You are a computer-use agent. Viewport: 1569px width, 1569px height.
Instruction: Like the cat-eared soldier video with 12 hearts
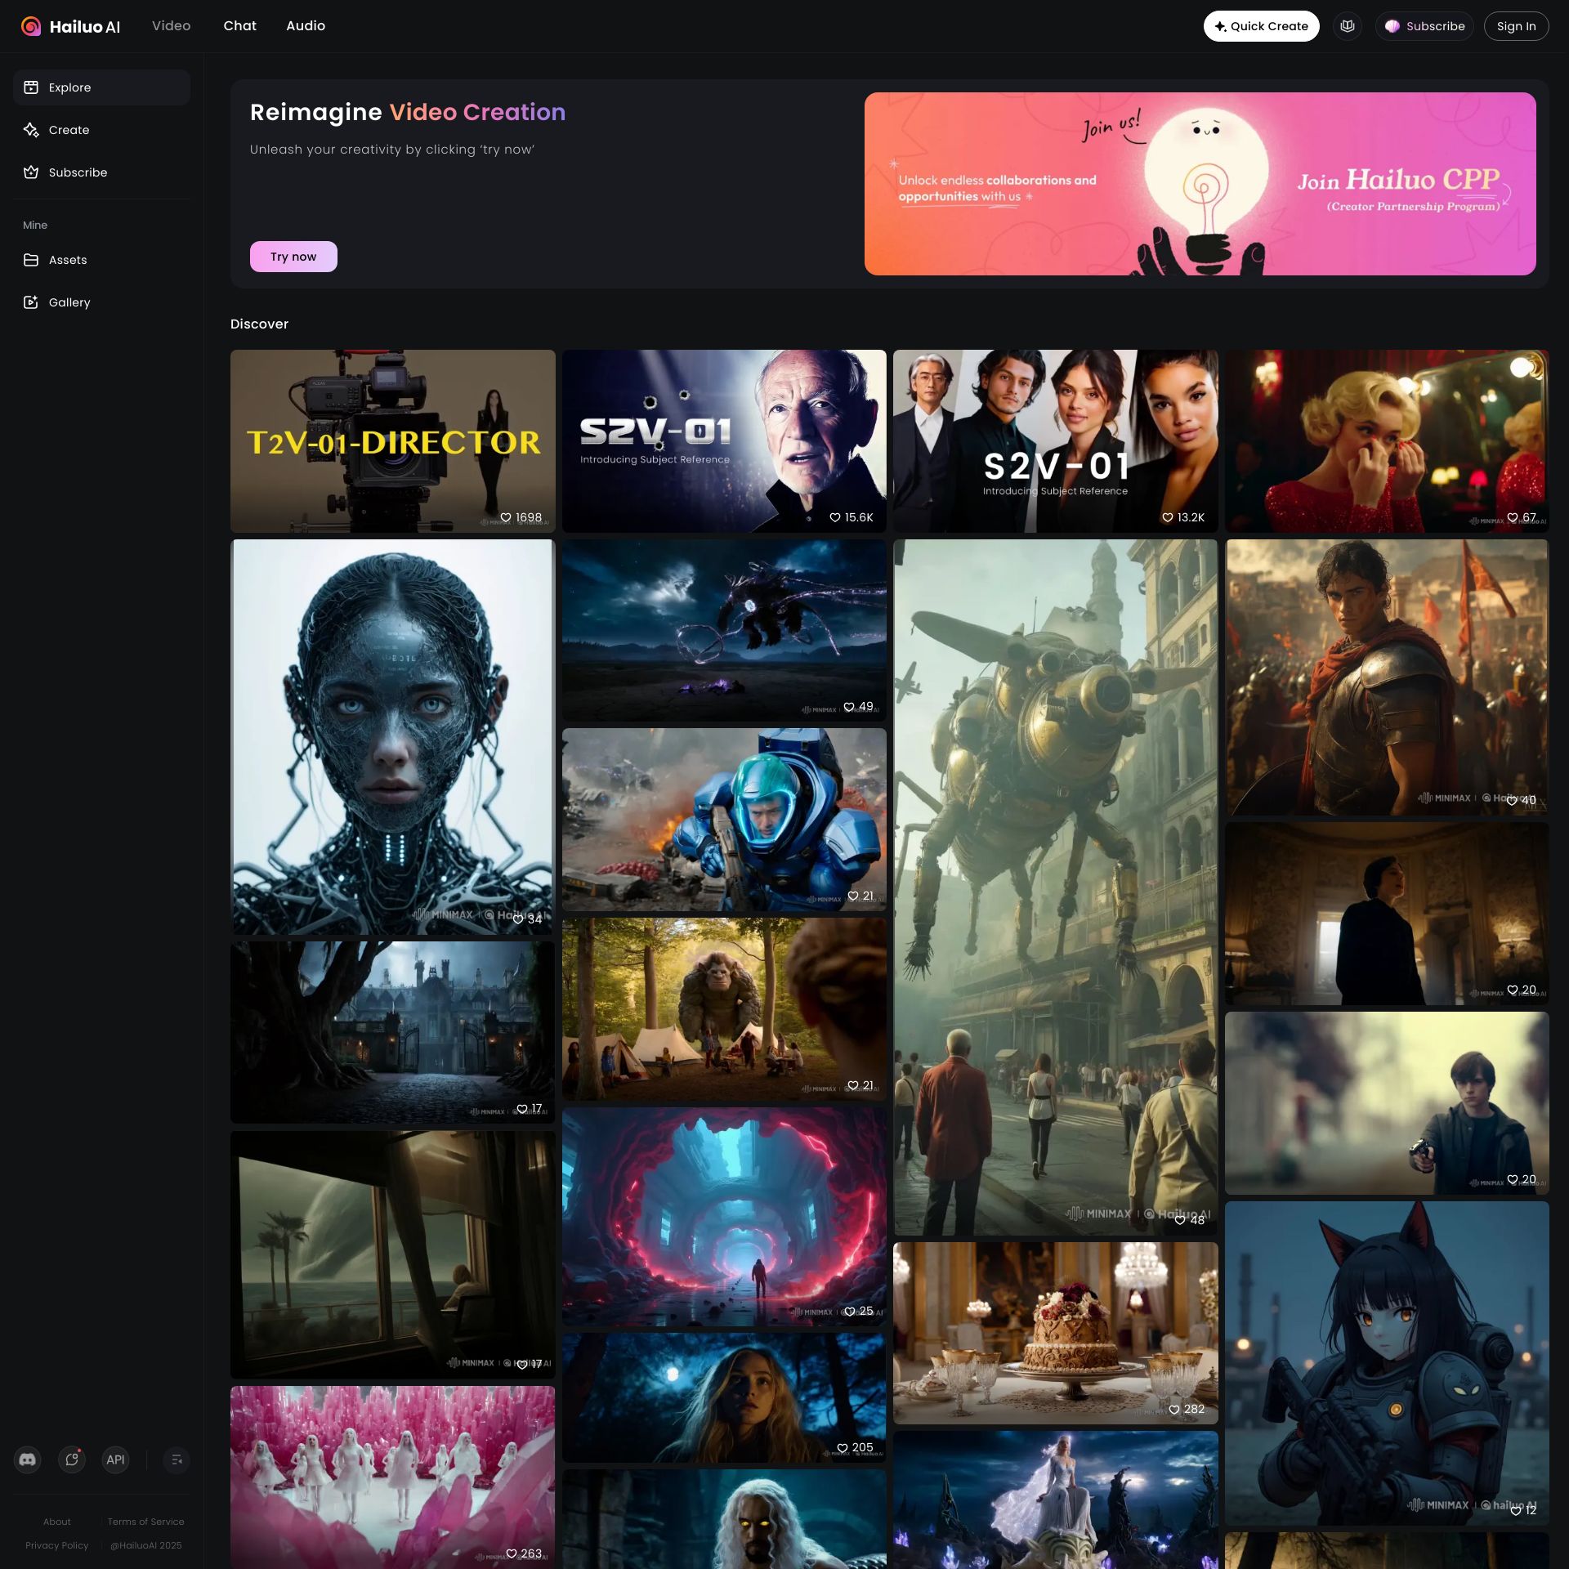(x=1516, y=1511)
